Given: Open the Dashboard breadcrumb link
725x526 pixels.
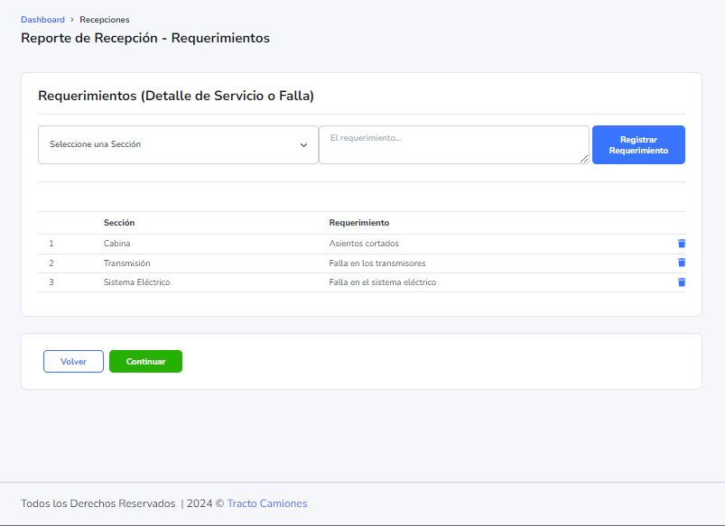Looking at the screenshot, I should click(x=42, y=20).
